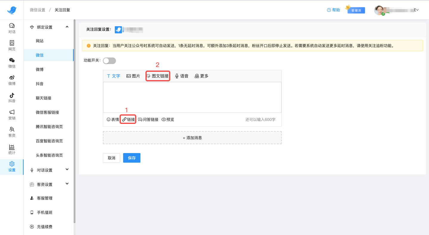Open the 帮助 (Help) link
The image size is (429, 235).
pyautogui.click(x=333, y=10)
